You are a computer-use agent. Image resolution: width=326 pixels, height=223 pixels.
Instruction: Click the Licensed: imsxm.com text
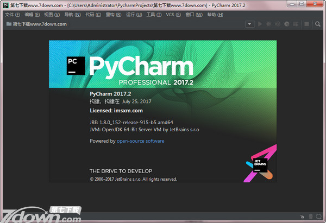click(x=116, y=111)
